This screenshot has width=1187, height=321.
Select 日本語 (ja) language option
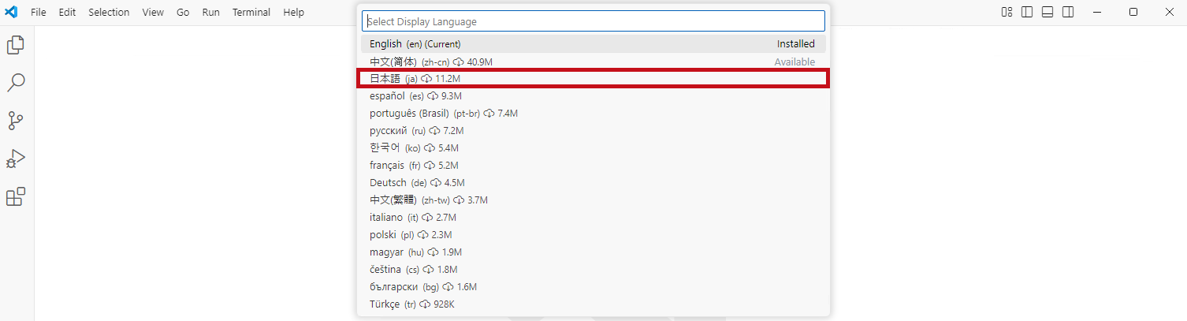(593, 79)
